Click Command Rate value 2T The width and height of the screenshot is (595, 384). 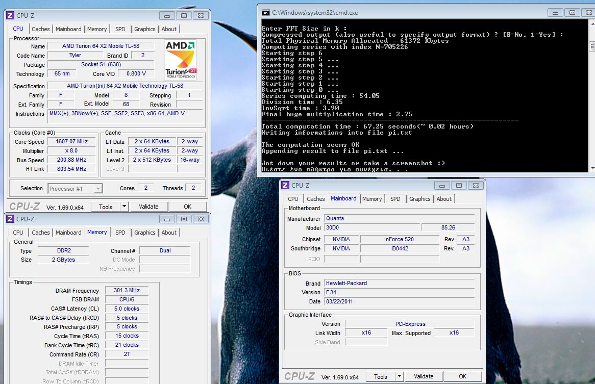[x=127, y=354]
